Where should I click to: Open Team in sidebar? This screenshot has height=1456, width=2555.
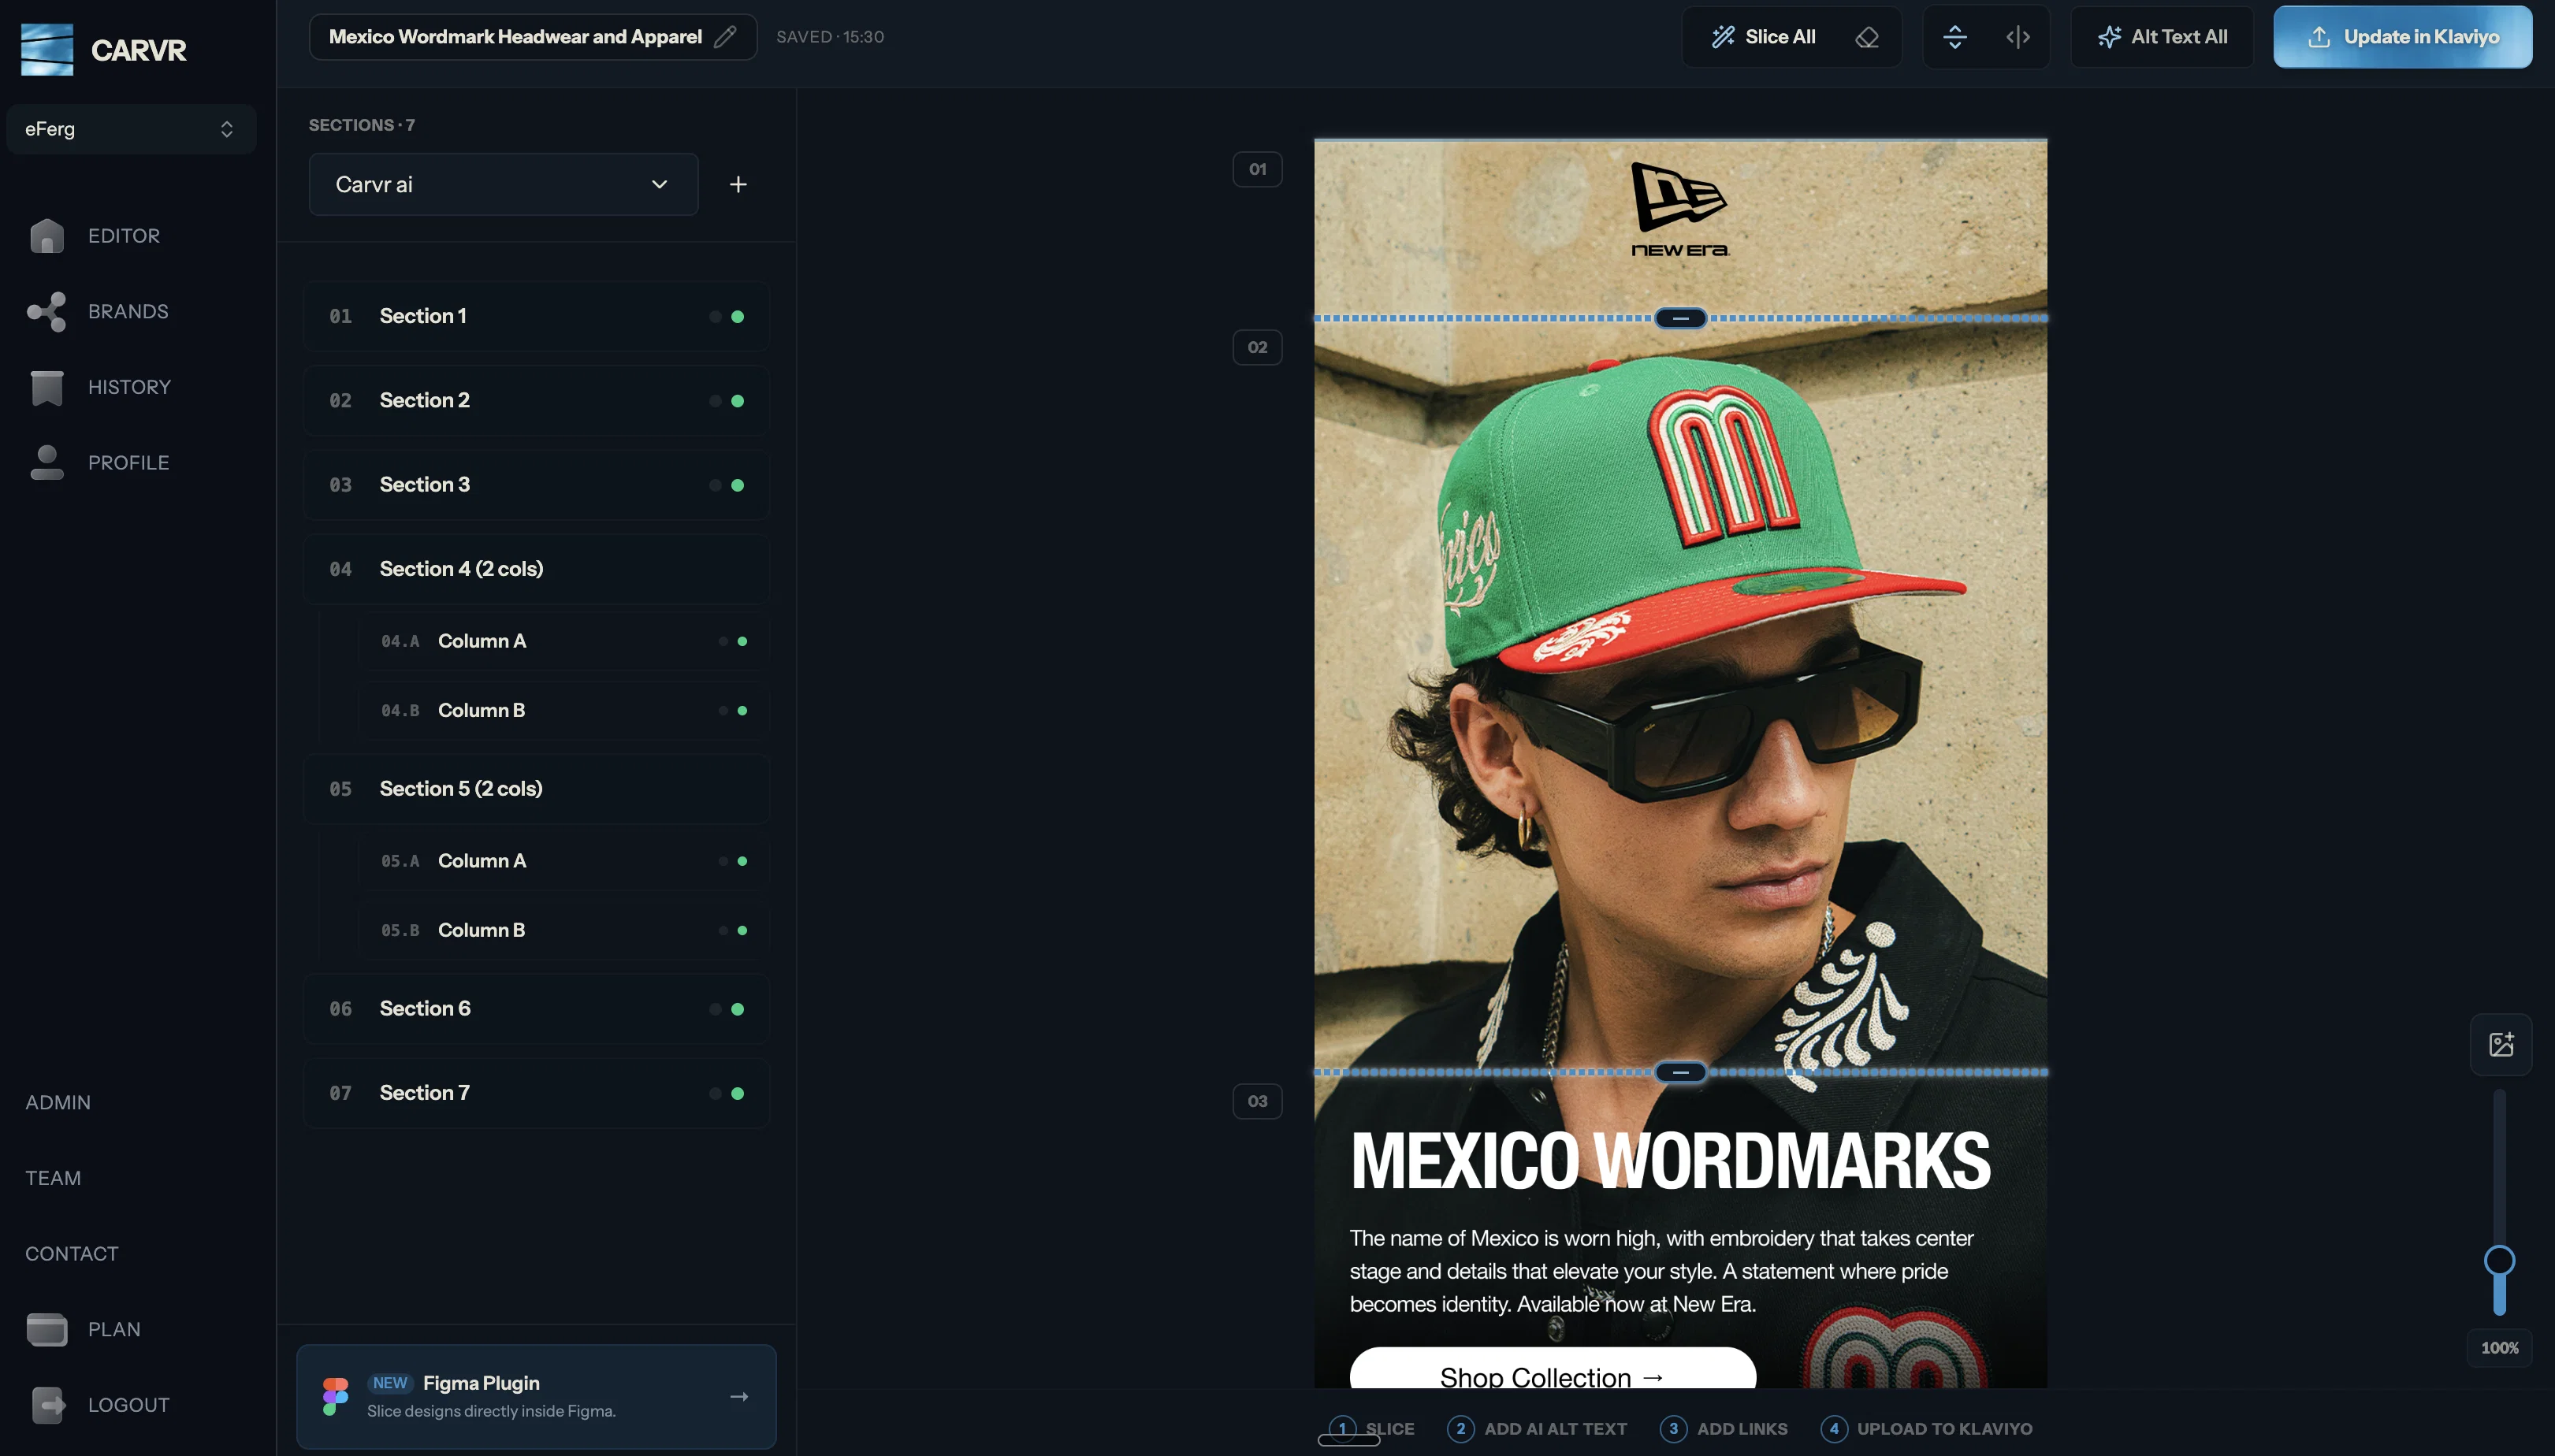point(53,1178)
